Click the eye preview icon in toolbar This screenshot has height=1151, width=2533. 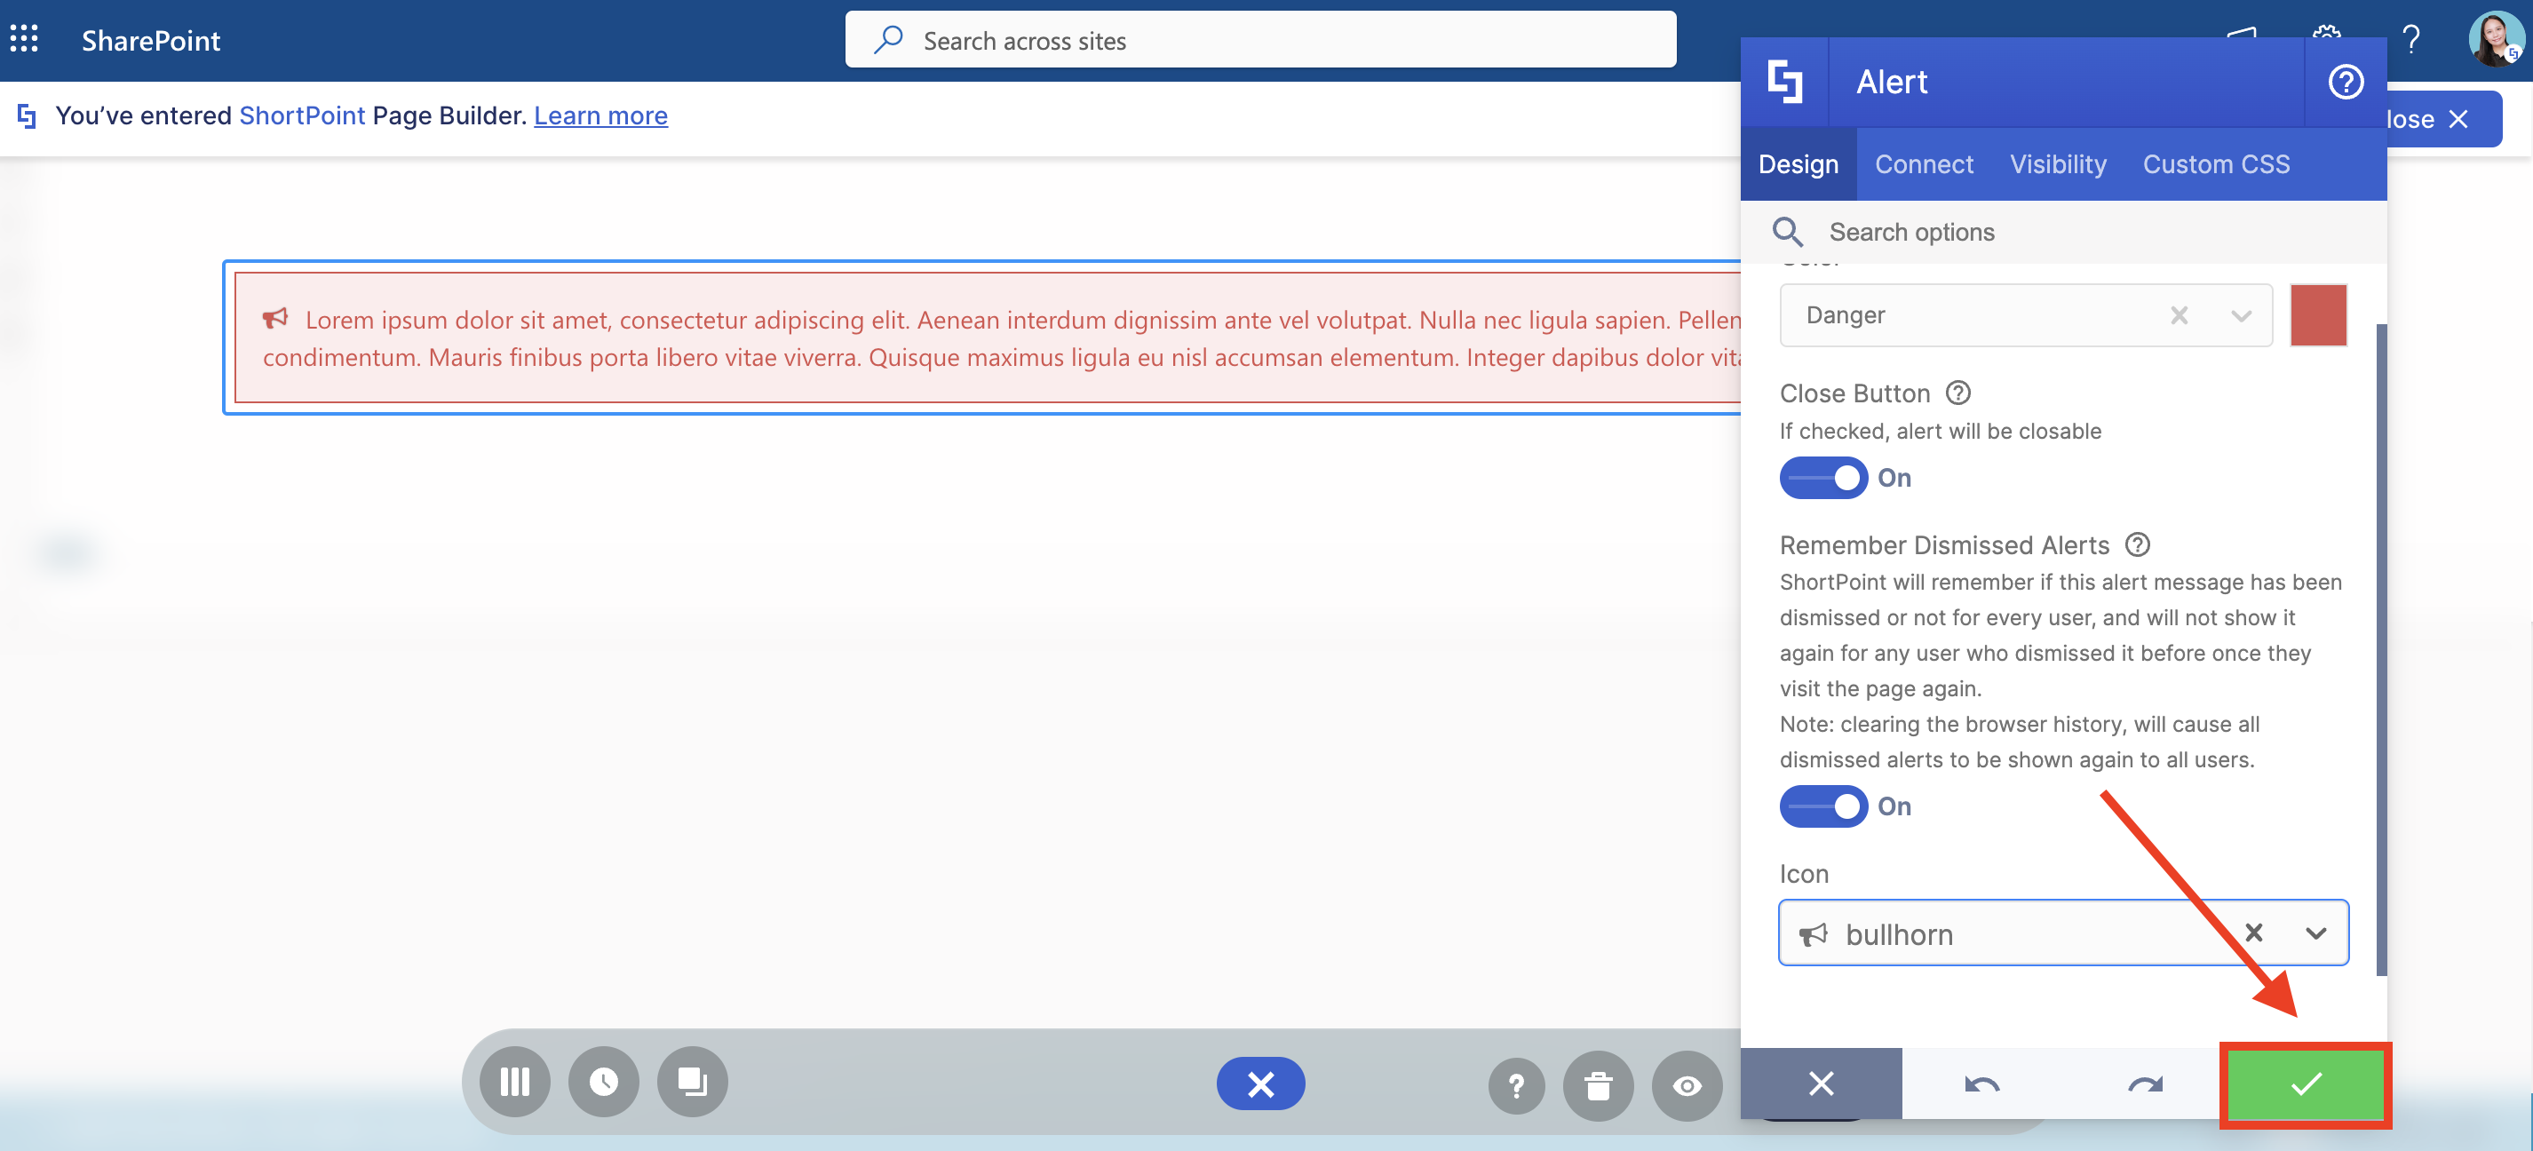[x=1687, y=1085]
